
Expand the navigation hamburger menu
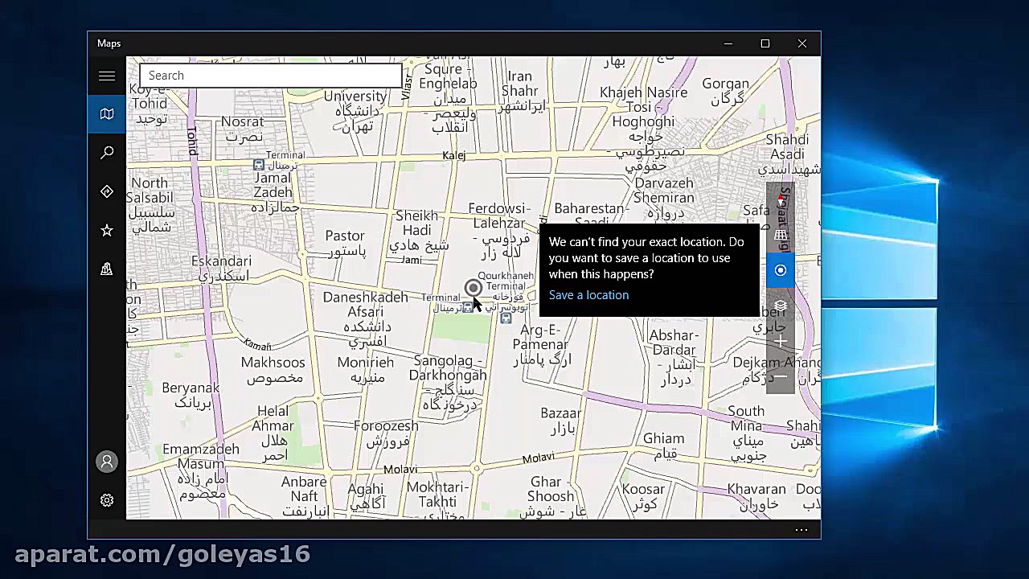[x=107, y=76]
